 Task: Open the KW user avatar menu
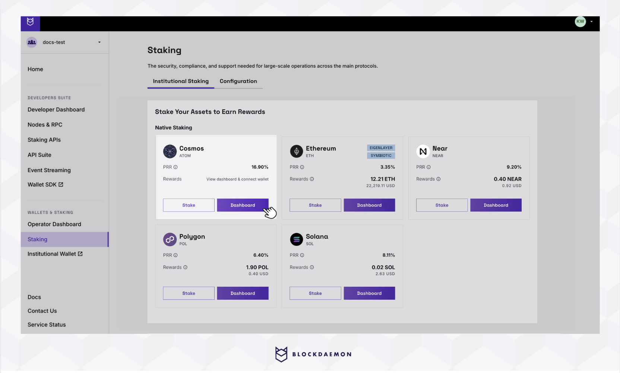click(580, 22)
